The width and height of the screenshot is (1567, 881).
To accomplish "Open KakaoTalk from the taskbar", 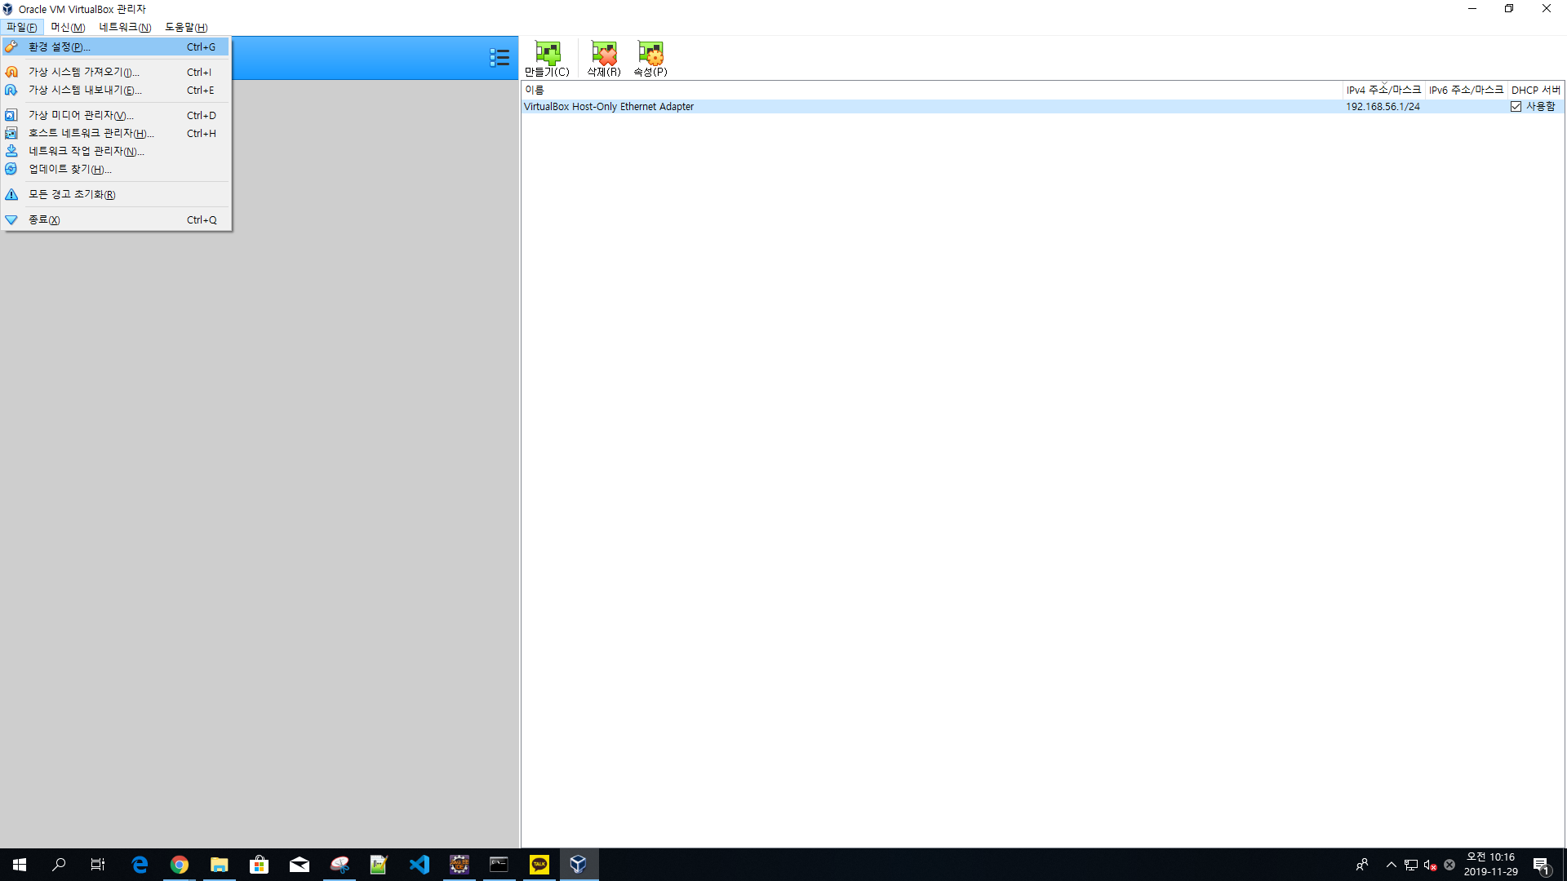I will coord(539,865).
